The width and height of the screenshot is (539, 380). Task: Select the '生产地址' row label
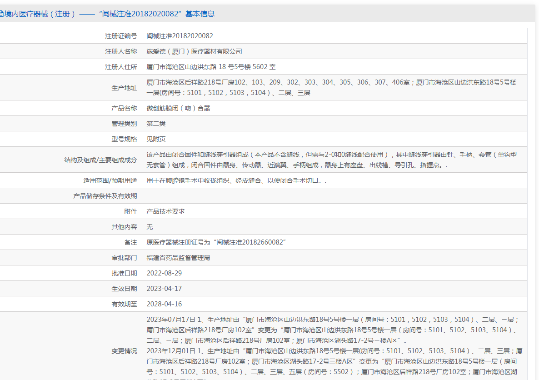point(124,88)
